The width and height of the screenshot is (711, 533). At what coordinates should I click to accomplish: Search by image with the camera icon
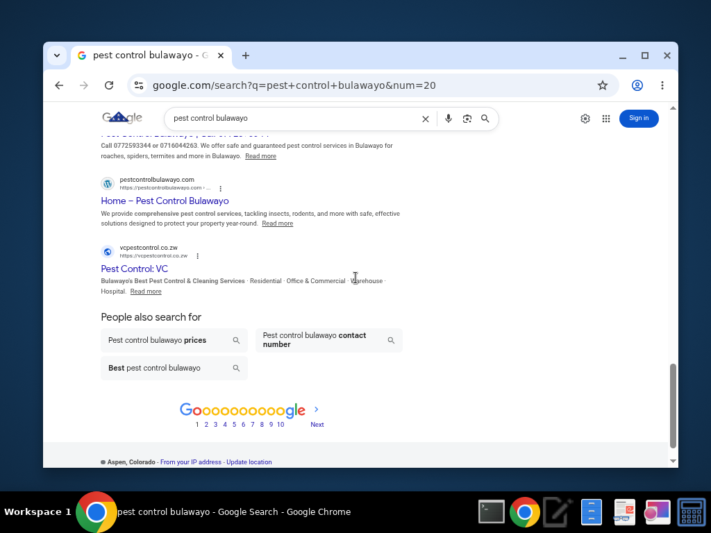(467, 119)
